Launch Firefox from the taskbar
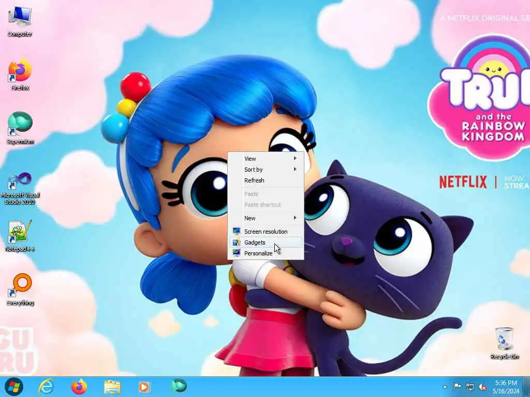Screen dimensions: 530x397 [x=79, y=387]
